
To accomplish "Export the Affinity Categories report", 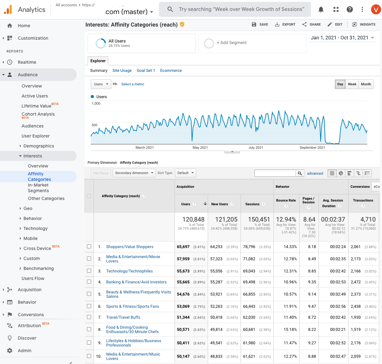I will [285, 24].
